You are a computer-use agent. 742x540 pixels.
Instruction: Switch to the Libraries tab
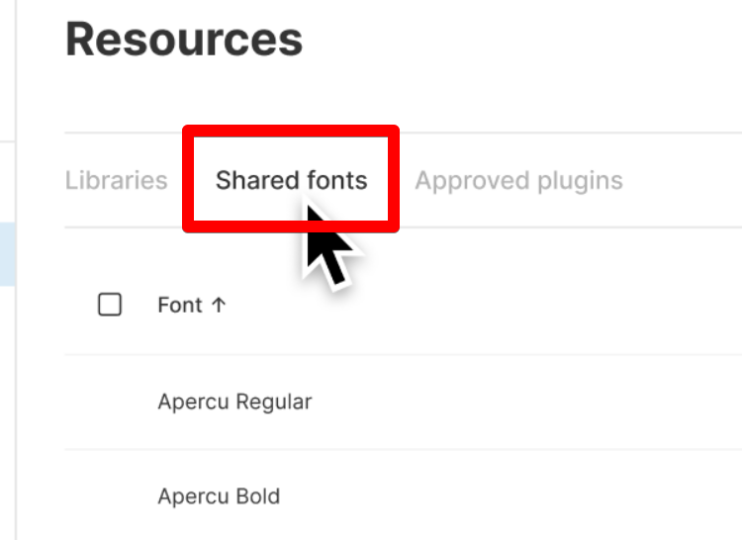pyautogui.click(x=116, y=181)
